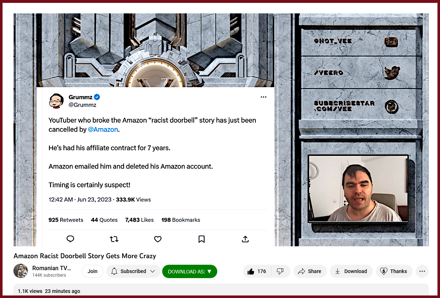The image size is (440, 298).
Task: Click the tweet heart like icon
Action: (158, 239)
